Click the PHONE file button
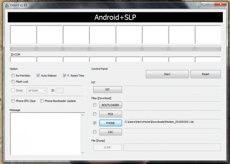Screen dimensions: 230x164 pyautogui.click(x=110, y=123)
